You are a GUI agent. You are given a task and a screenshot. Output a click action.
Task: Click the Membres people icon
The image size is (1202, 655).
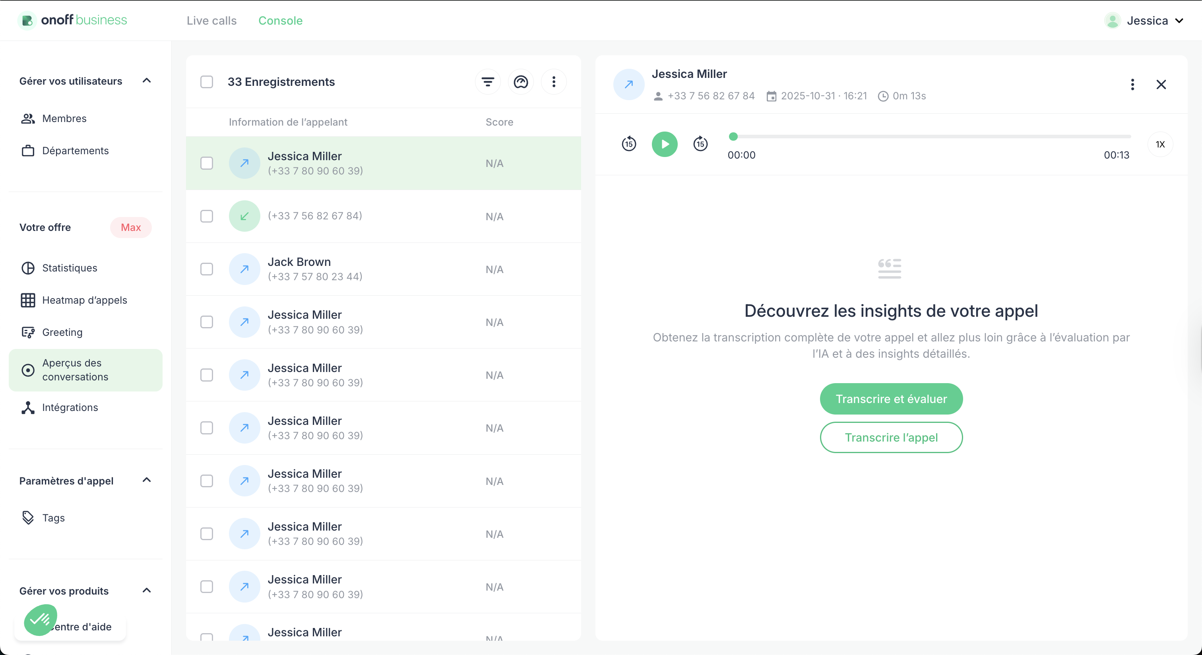pos(28,118)
